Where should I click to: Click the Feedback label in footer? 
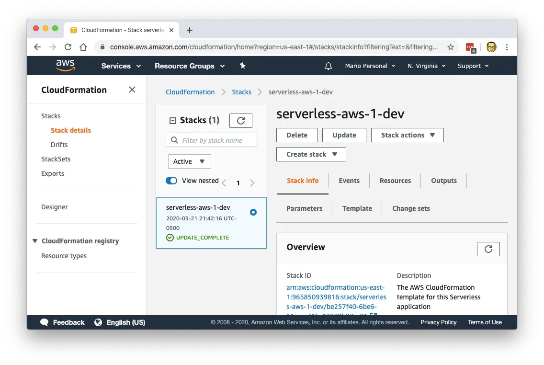68,322
